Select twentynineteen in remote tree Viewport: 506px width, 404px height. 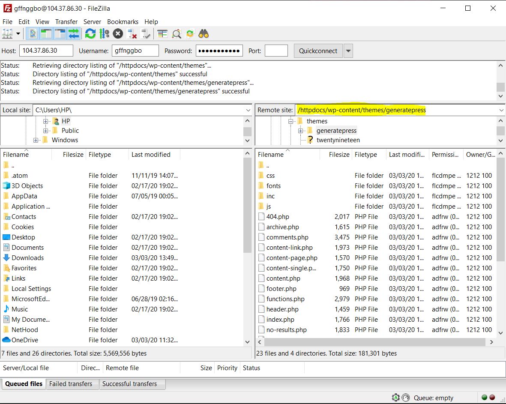pos(338,140)
